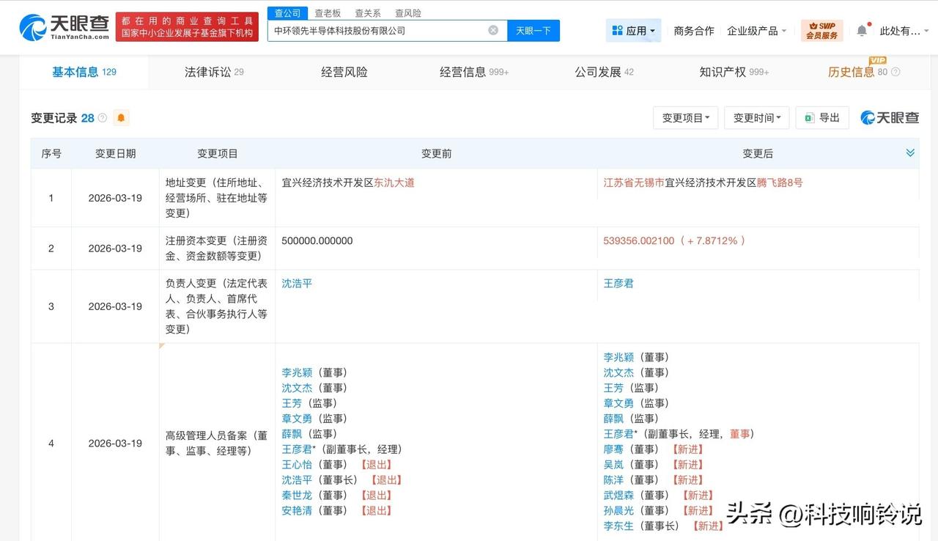This screenshot has height=541, width=938.
Task: Click the 2026-03-19 date in row 1
Action: 115,198
